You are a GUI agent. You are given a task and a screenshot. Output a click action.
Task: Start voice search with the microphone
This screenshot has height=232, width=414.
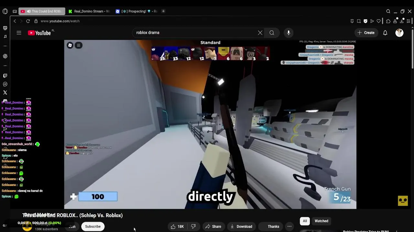289,33
